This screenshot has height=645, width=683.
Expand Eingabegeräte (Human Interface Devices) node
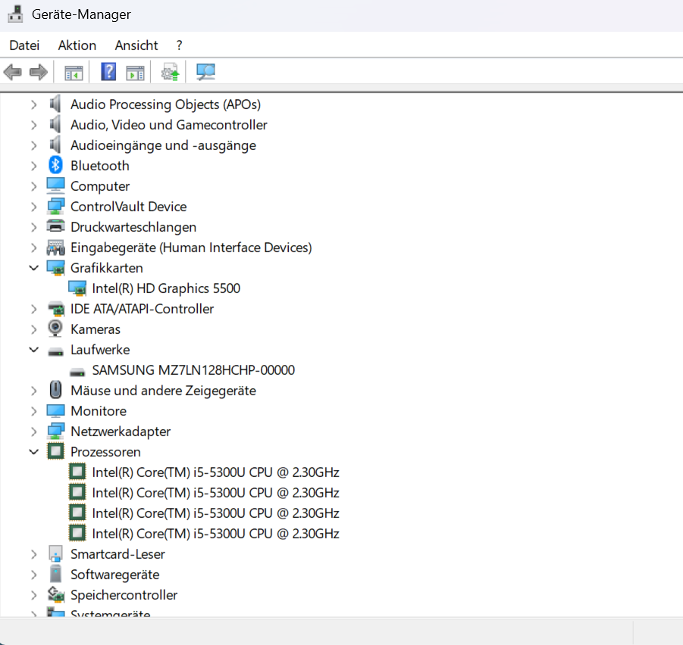[34, 248]
